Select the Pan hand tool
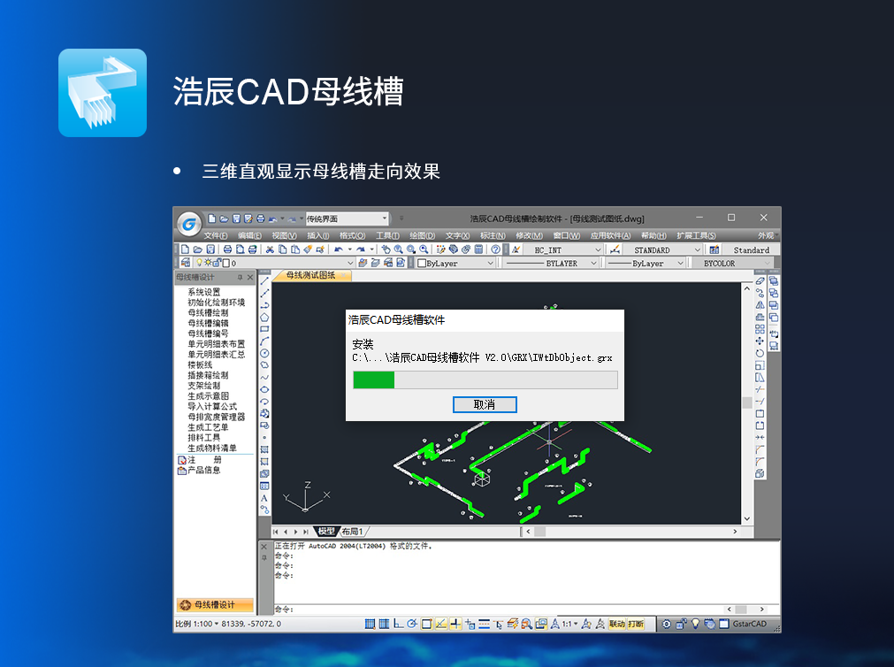894x667 pixels. [x=386, y=249]
